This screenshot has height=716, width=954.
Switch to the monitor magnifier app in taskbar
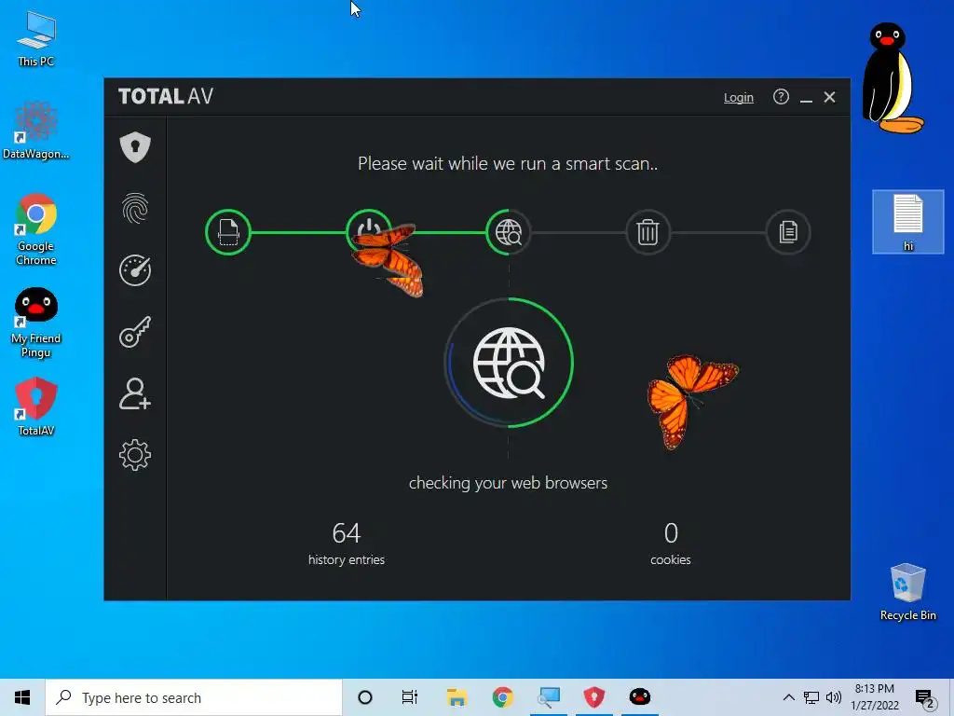(548, 697)
